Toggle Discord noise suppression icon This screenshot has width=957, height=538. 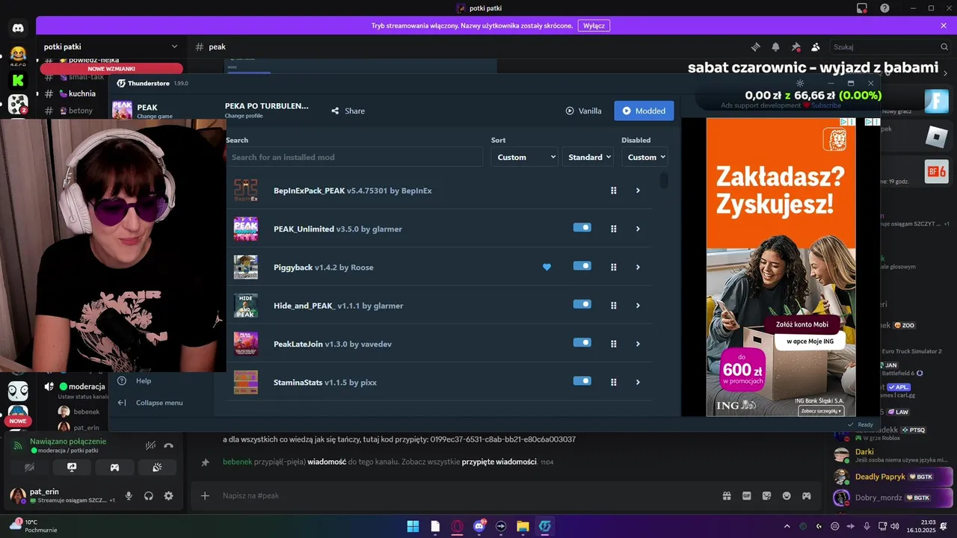150,445
